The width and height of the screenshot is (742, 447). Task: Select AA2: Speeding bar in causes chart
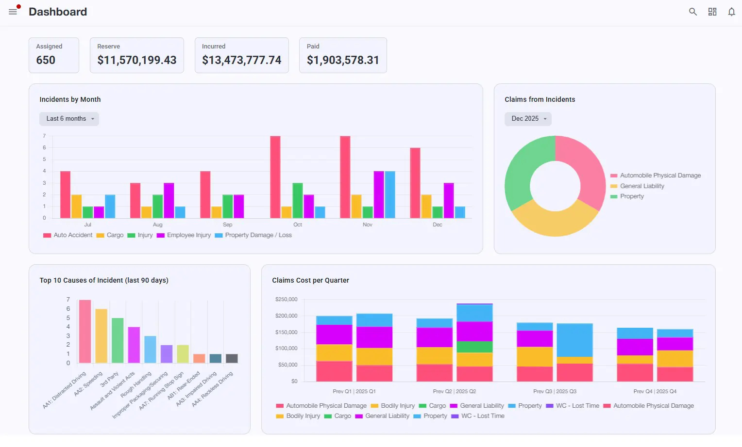click(101, 336)
